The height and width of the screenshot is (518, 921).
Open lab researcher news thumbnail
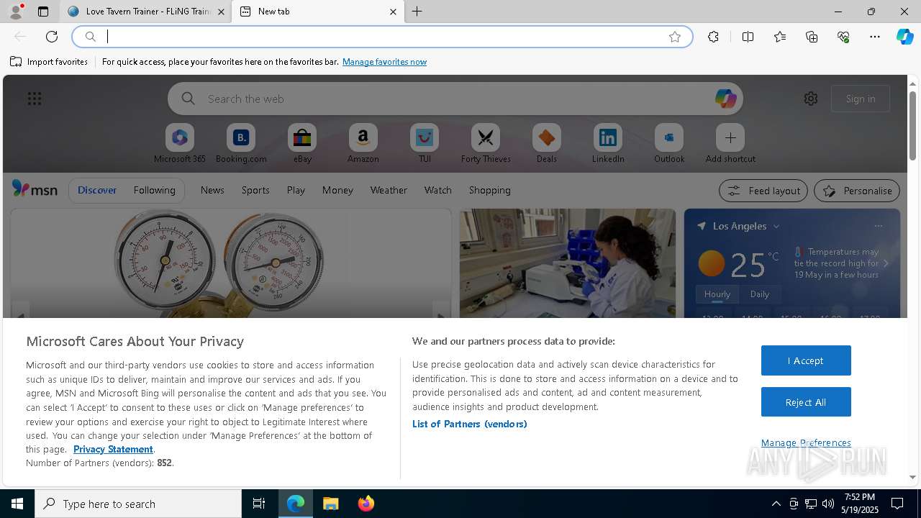click(568, 263)
